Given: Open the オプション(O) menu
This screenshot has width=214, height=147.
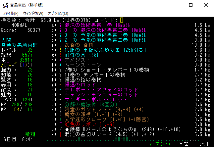Looking at the screenshot, I should 58,13.
